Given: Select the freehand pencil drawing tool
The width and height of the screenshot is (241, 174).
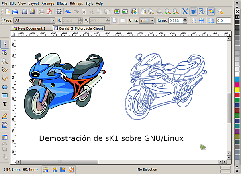Looking at the screenshot, I should click(x=4, y=70).
